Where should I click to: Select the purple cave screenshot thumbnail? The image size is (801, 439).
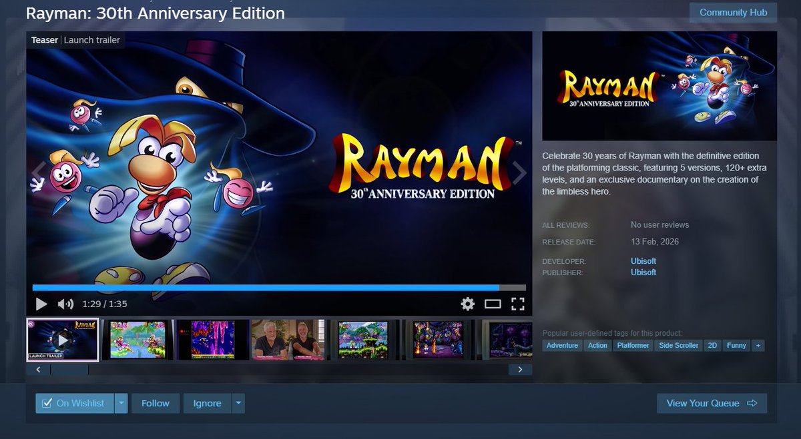pyautogui.click(x=213, y=340)
